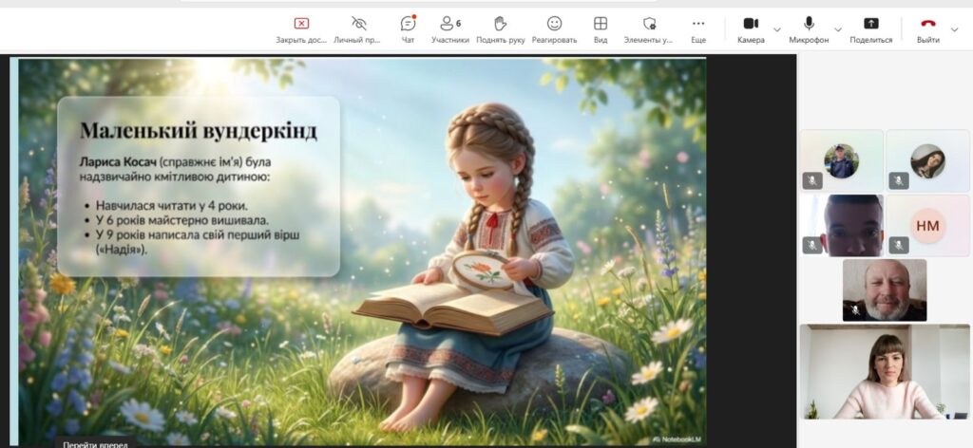
Task: Toggle the Микрофон mute state
Action: 809,25
